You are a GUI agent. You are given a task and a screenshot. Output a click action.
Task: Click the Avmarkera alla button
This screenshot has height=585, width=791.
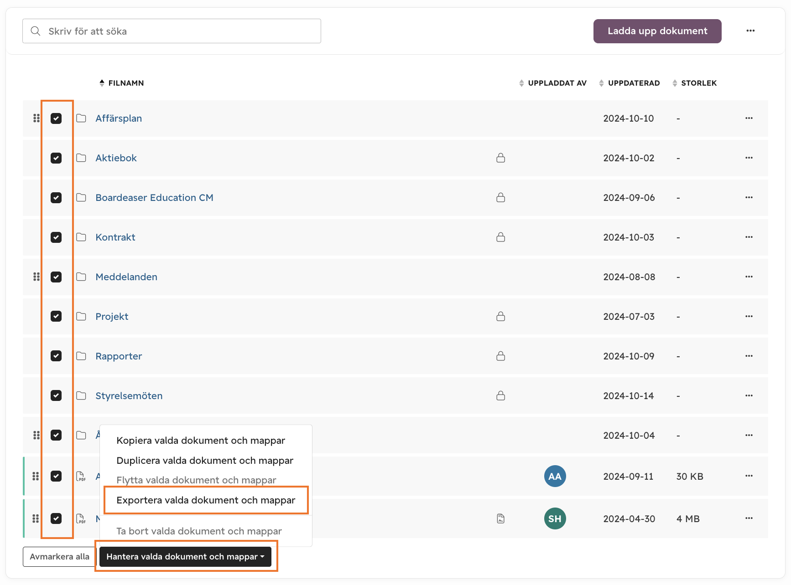click(x=59, y=557)
